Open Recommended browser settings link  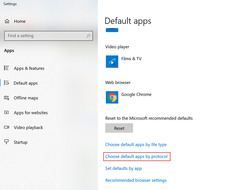[x=136, y=180]
